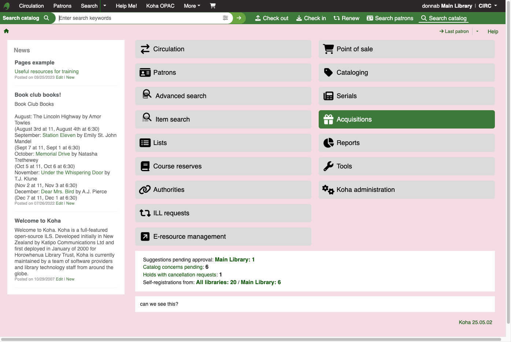Click the Tools wrench icon

(329, 166)
